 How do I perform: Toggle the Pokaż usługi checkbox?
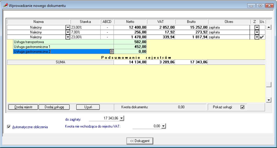point(242,107)
